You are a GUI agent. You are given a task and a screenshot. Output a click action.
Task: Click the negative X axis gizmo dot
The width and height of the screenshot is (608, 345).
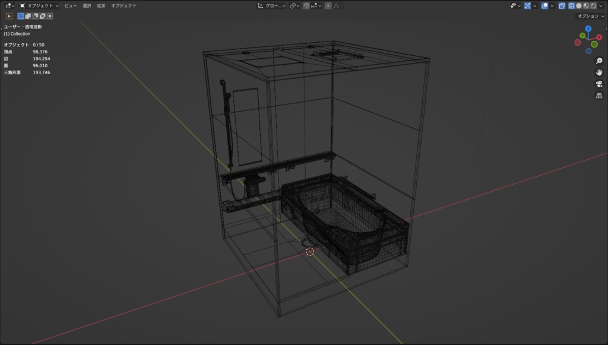(x=578, y=43)
